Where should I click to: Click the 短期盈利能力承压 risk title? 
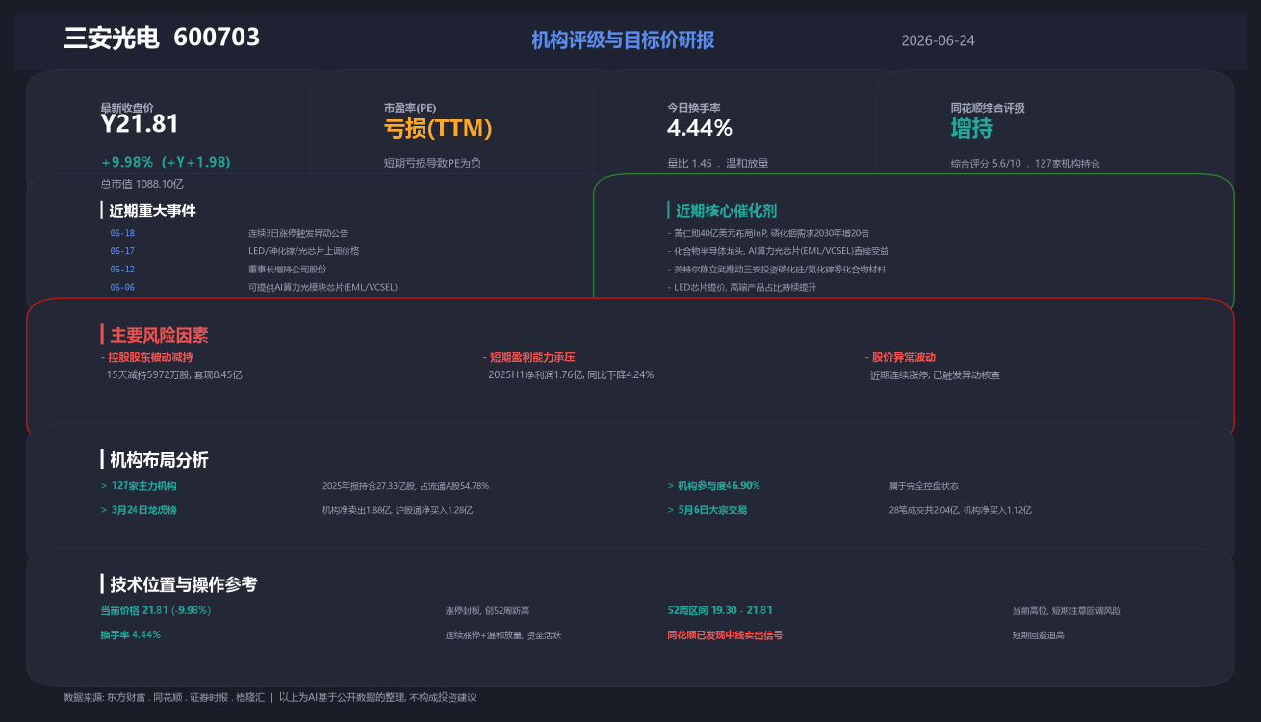(x=528, y=357)
